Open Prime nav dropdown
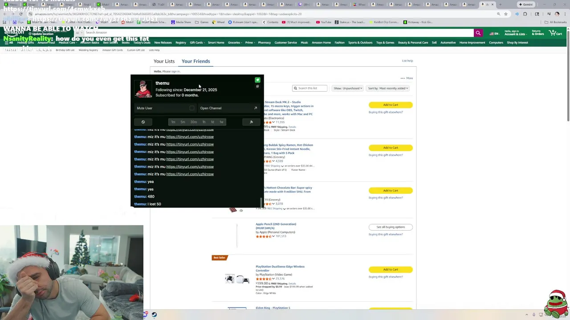Viewport: 570px width, 320px height. coord(250,43)
